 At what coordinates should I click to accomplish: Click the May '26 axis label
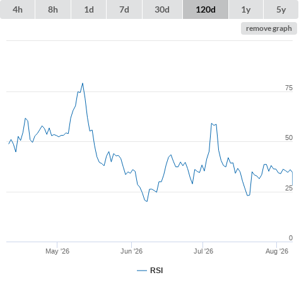click(57, 251)
